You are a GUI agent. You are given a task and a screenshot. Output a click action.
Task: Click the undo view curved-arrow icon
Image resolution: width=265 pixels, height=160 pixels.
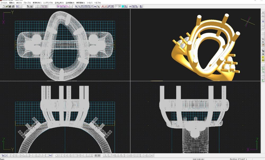point(92,6)
